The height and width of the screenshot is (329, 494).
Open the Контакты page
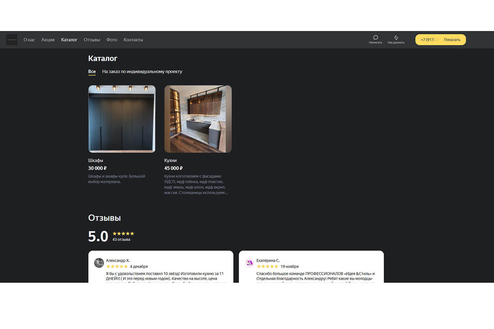pos(133,40)
